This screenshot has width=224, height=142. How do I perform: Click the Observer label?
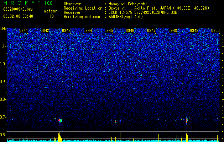click(x=72, y=4)
